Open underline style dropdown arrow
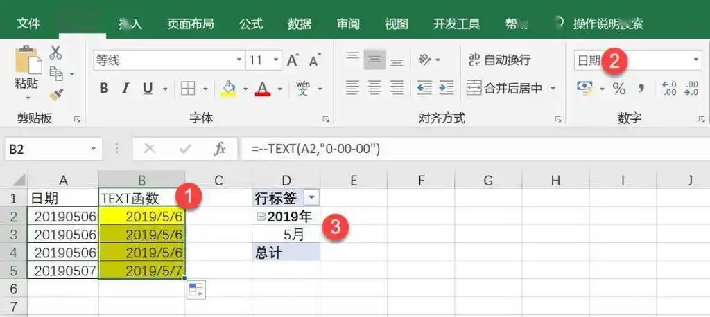Image resolution: width=710 pixels, height=317 pixels. (x=165, y=89)
